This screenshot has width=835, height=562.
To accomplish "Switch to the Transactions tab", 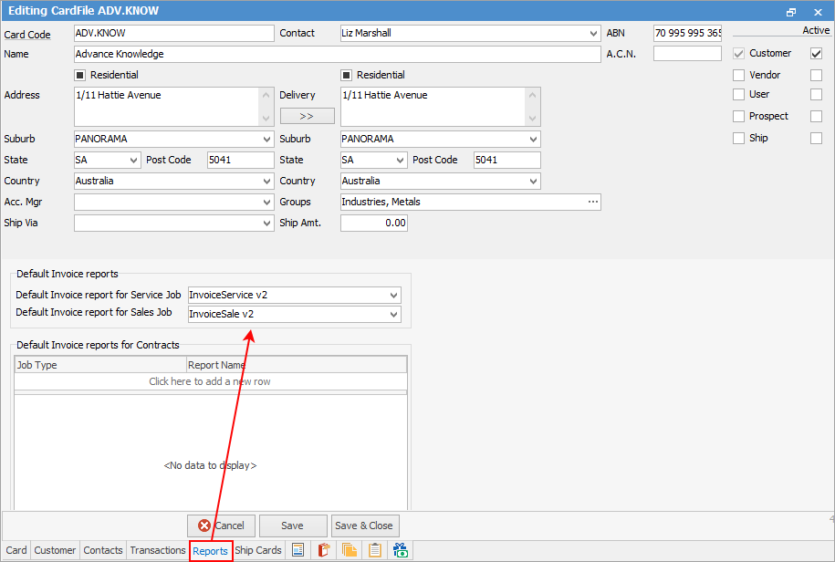I will (x=157, y=550).
